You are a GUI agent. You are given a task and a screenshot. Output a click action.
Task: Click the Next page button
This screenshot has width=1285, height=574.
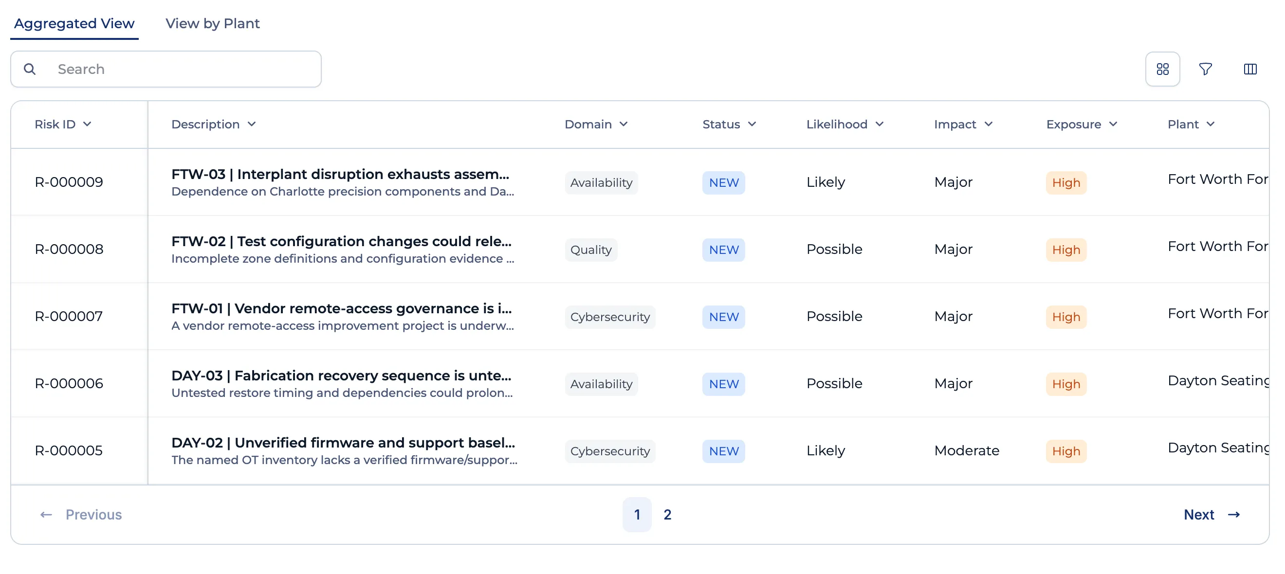[x=1212, y=514]
